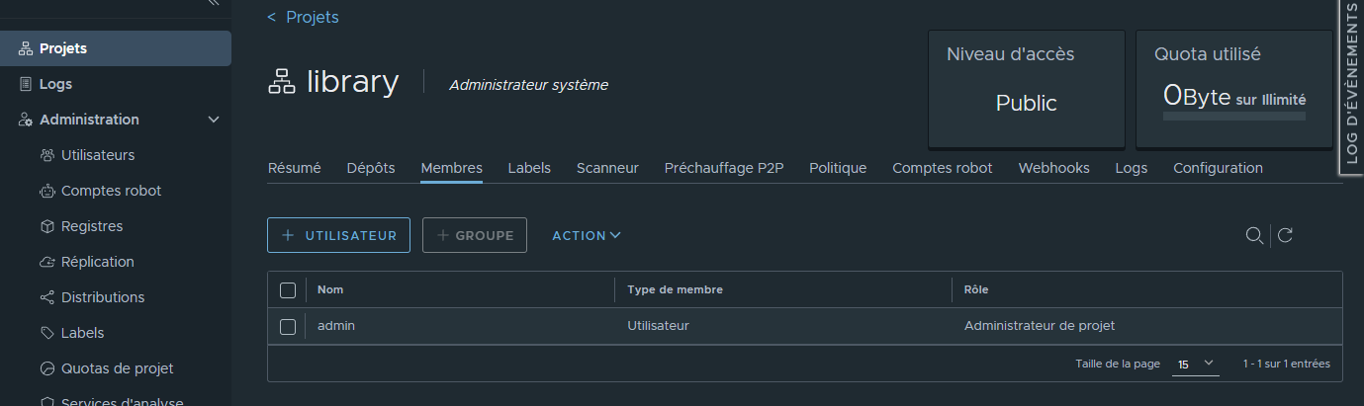This screenshot has height=406, width=1364.
Task: Click the + UTILISATEUR button
Action: (x=338, y=235)
